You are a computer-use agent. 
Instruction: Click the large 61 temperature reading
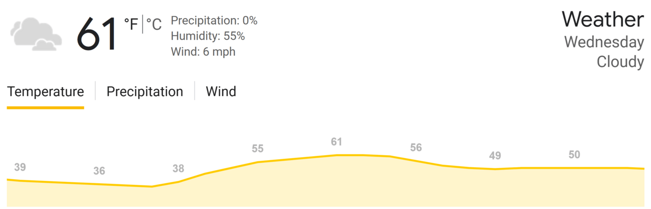coord(97,34)
